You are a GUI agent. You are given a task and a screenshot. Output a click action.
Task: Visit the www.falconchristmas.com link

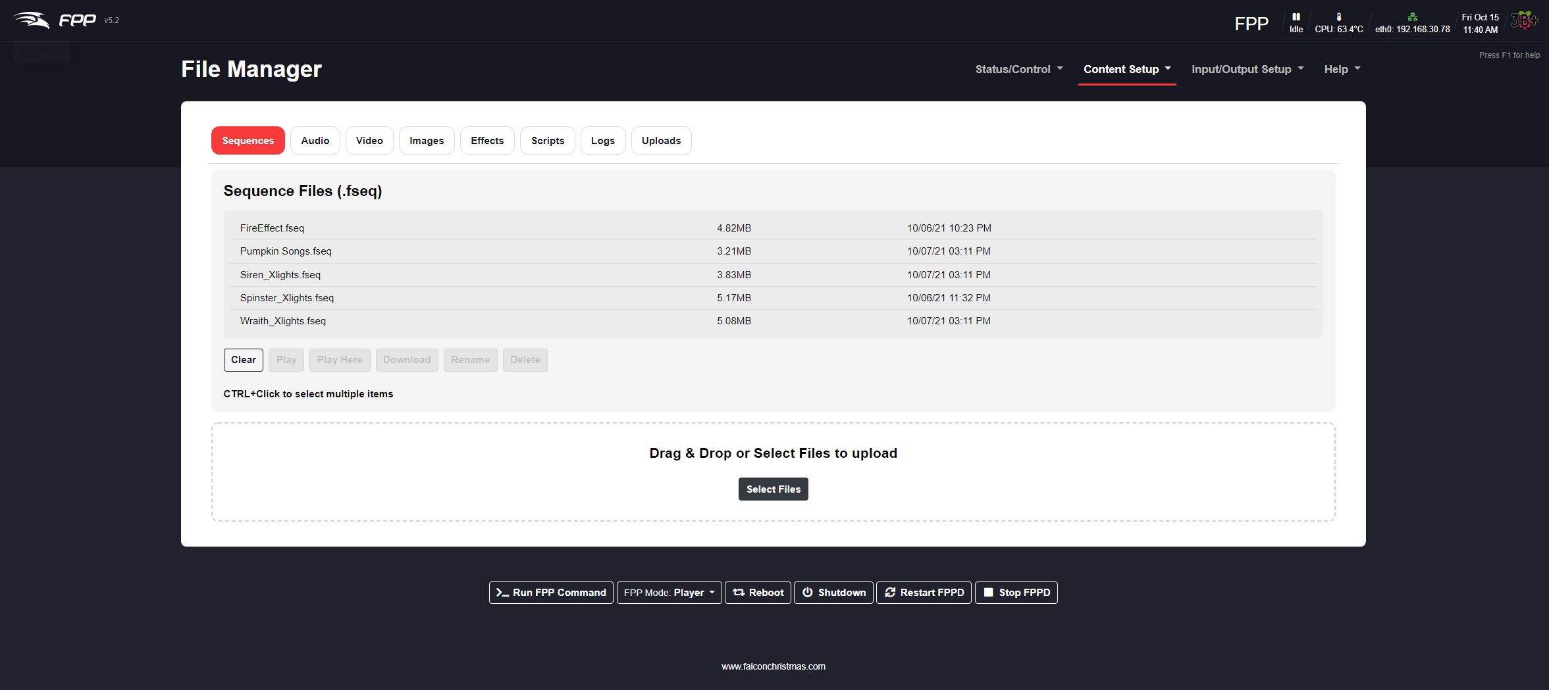(773, 666)
